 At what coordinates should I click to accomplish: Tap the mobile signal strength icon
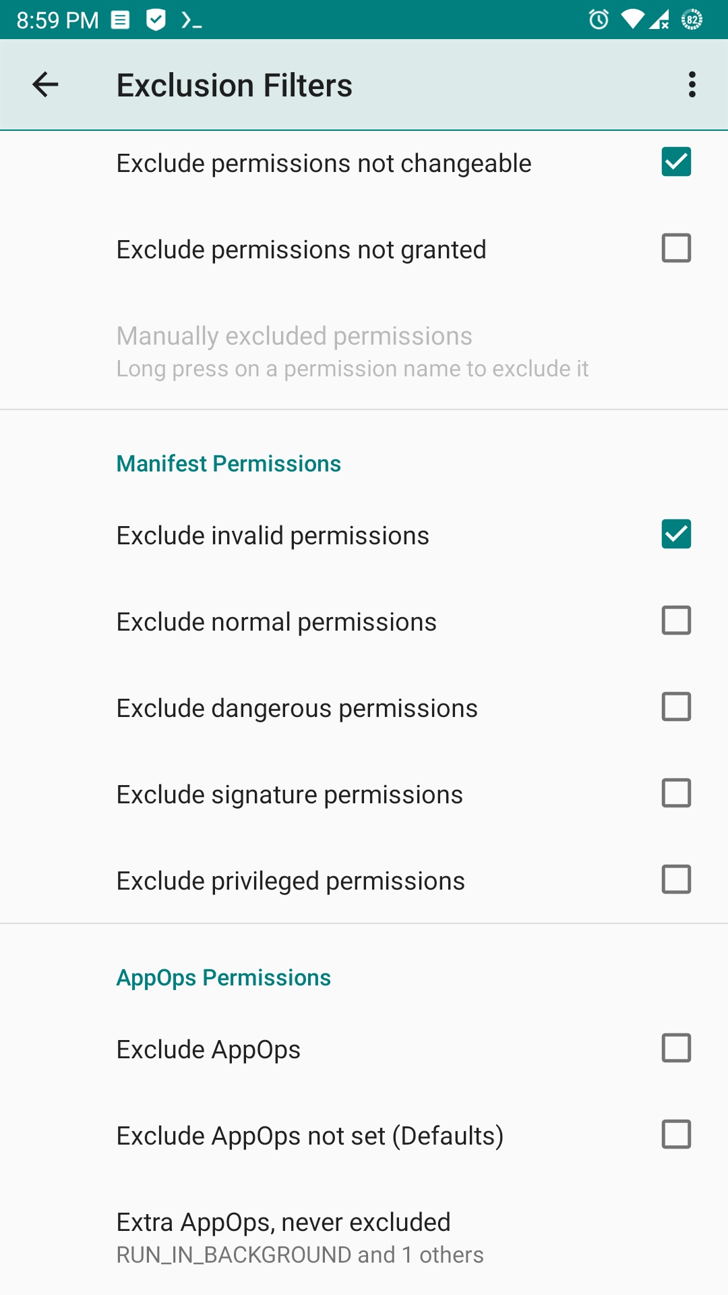point(659,20)
